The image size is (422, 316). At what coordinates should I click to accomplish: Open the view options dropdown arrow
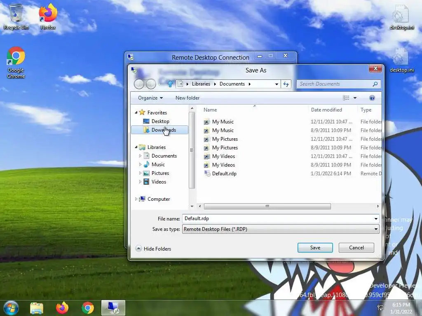(355, 98)
